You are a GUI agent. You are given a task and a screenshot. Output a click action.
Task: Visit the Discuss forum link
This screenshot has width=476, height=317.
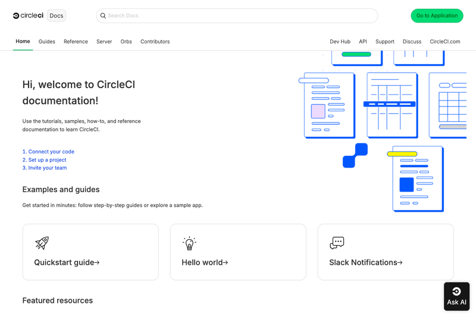point(412,42)
